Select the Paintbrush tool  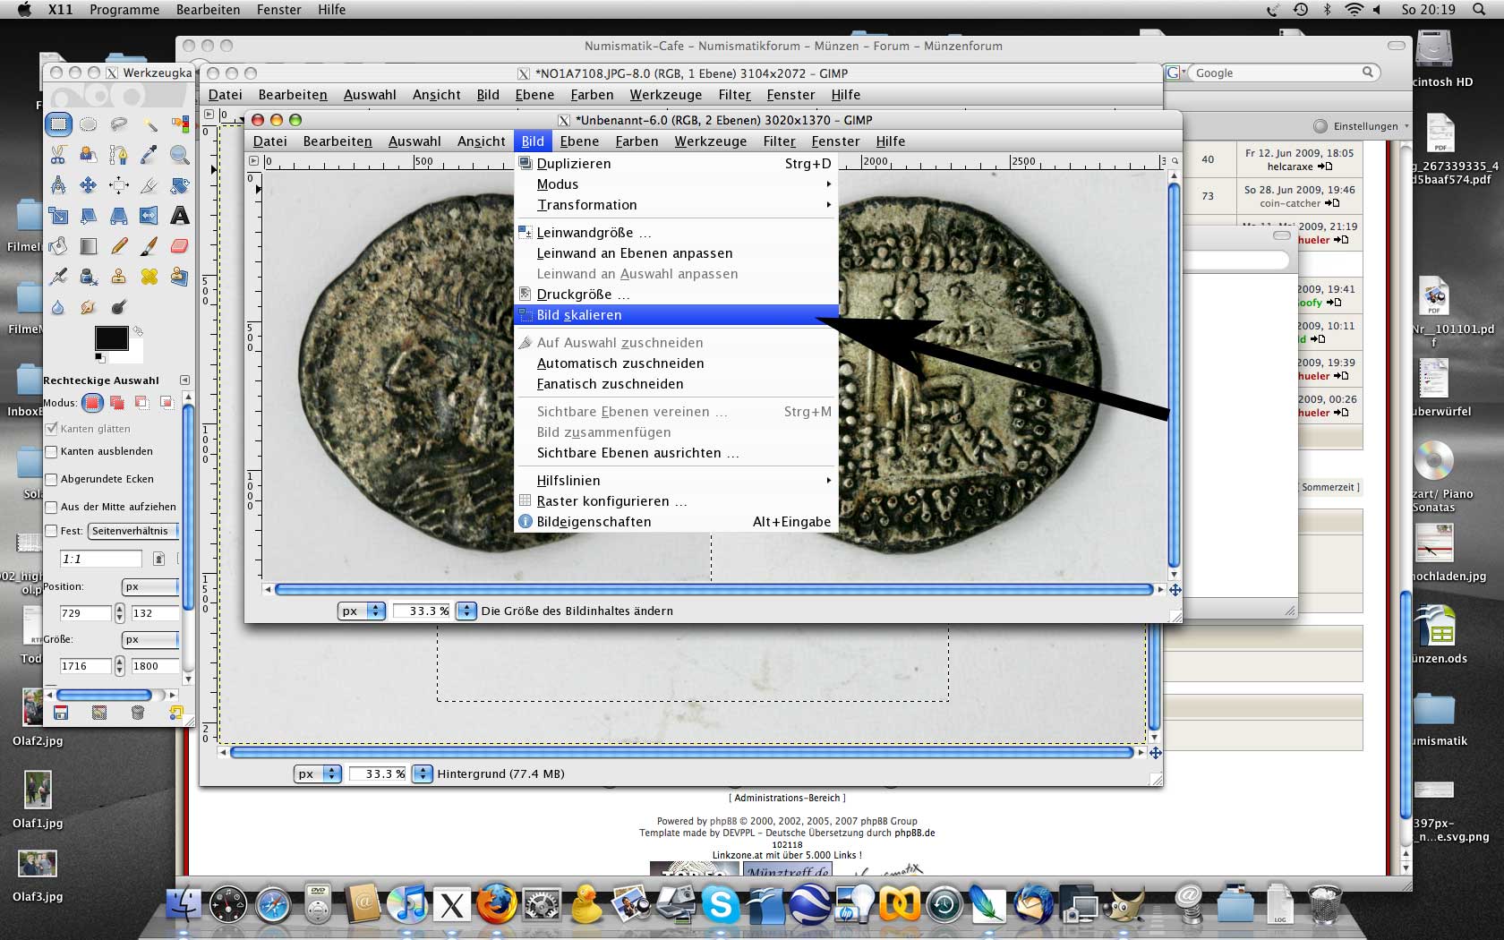pyautogui.click(x=149, y=246)
